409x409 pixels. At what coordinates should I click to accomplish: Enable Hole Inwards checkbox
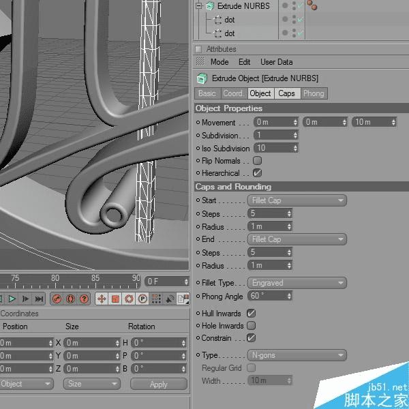coord(251,325)
